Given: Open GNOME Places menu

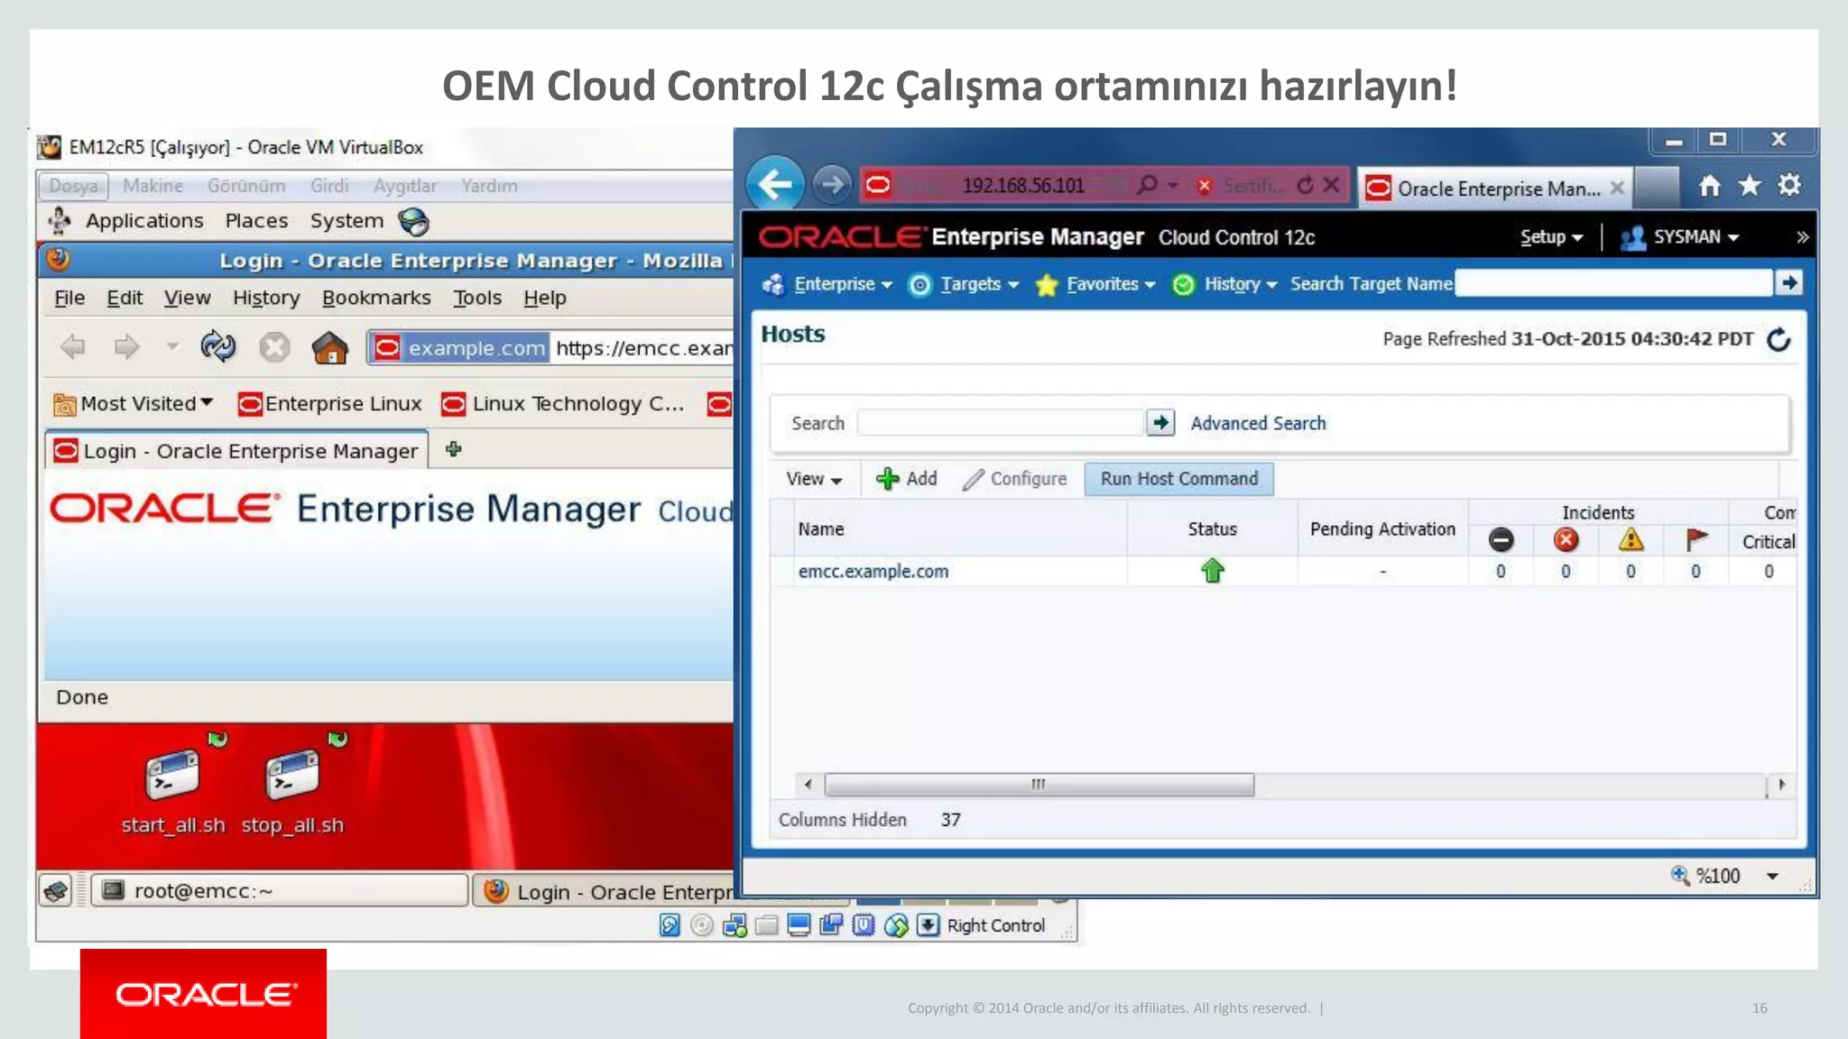Looking at the screenshot, I should click(x=256, y=221).
